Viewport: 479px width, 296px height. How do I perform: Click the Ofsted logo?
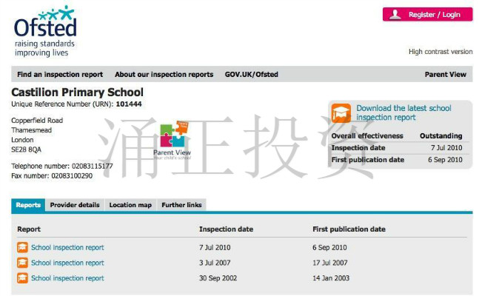click(45, 30)
